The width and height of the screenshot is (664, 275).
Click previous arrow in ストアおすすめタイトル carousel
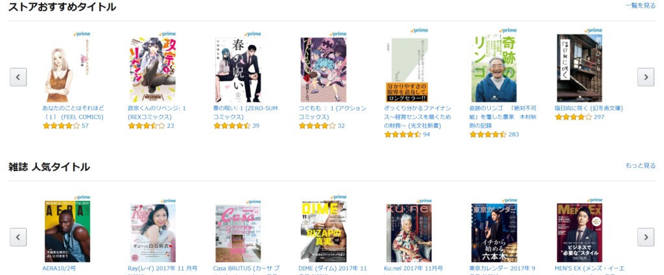tap(18, 77)
